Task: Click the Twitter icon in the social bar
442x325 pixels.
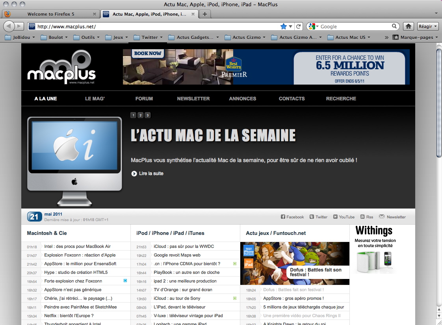Action: (312, 217)
